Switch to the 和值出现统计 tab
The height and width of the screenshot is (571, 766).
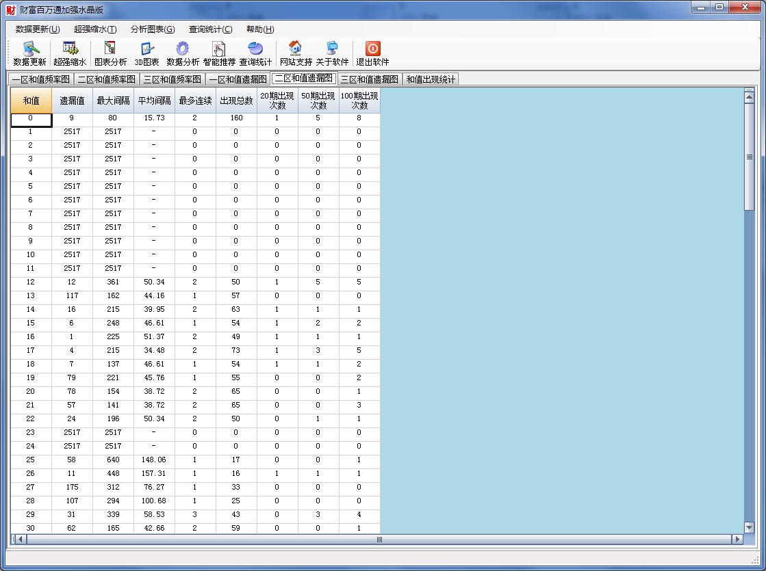pos(431,79)
